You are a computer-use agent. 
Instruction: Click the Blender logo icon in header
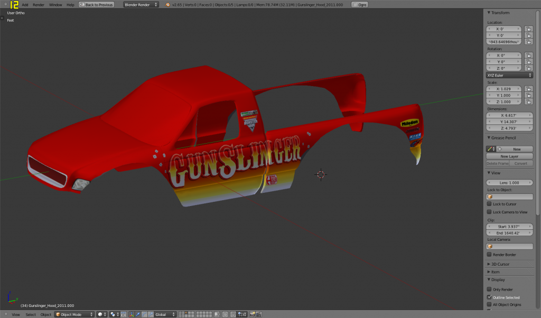(x=167, y=5)
